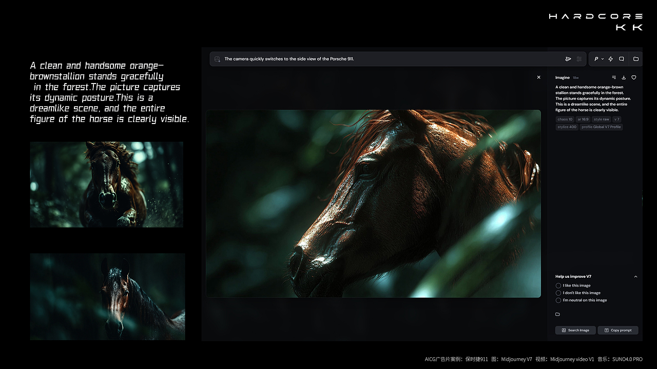Viewport: 657px width, 369px height.
Task: Click the prompt description in the side panel
Action: [x=593, y=98]
